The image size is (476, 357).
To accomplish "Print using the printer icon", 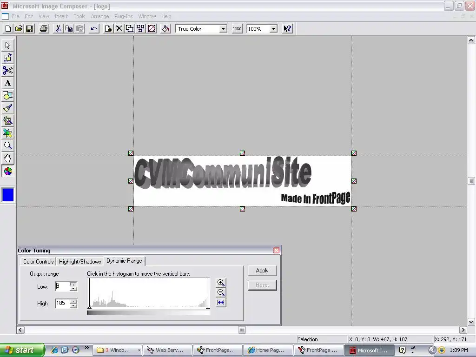I will 44,29.
